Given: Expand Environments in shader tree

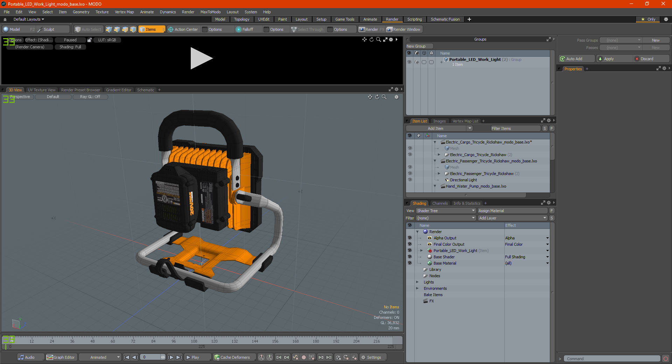Looking at the screenshot, I should pyautogui.click(x=417, y=288).
